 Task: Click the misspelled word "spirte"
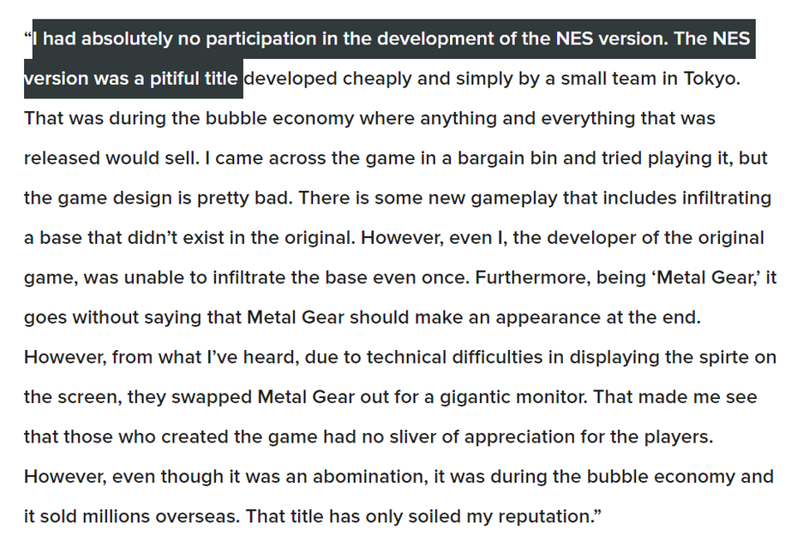[x=716, y=357]
